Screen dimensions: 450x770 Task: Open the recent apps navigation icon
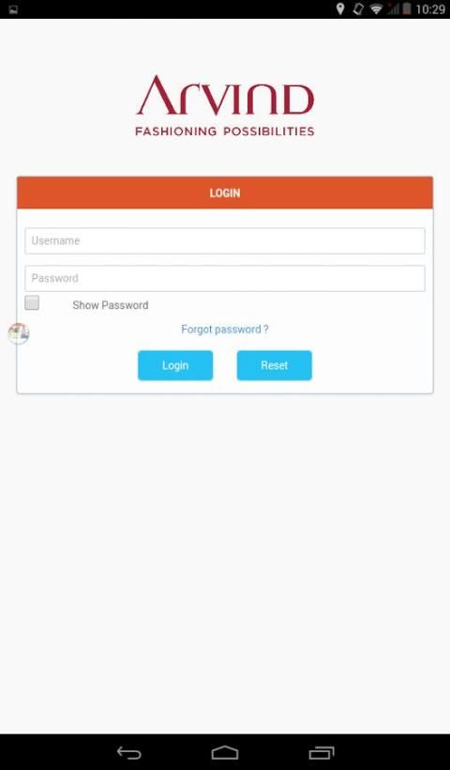coord(322,752)
